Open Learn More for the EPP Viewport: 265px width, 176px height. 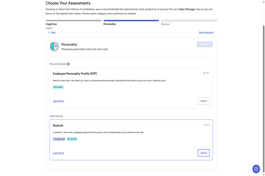[x=58, y=101]
